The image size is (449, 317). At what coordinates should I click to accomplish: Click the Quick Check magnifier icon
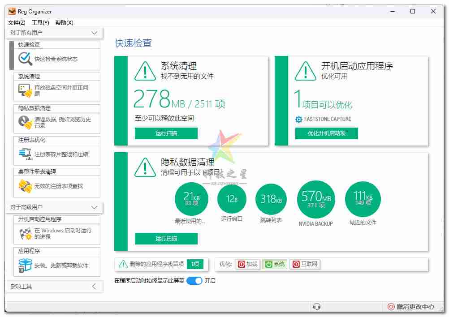click(25, 59)
